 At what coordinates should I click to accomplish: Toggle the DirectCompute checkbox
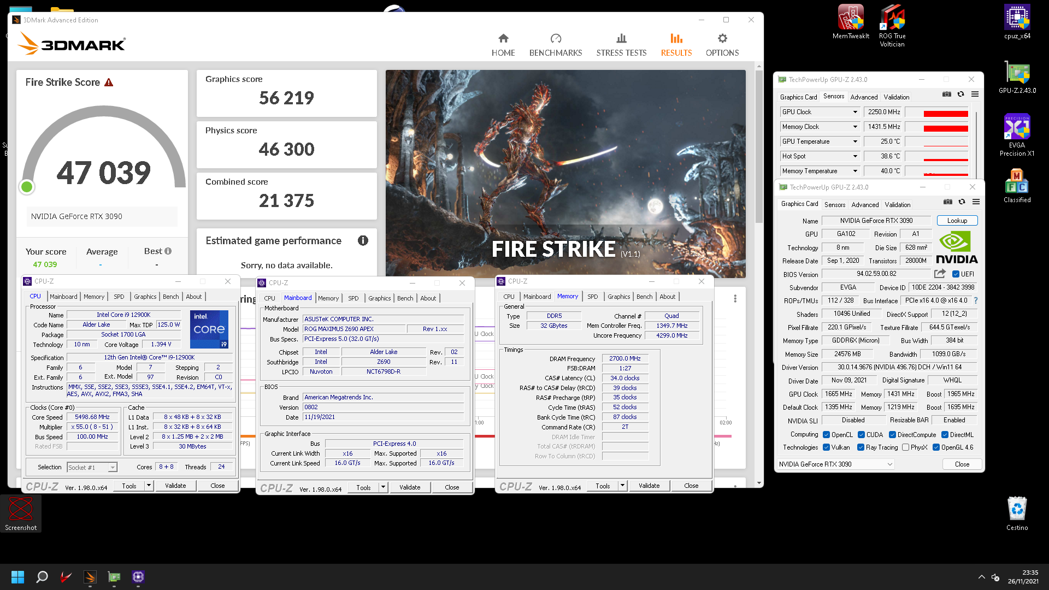(892, 435)
